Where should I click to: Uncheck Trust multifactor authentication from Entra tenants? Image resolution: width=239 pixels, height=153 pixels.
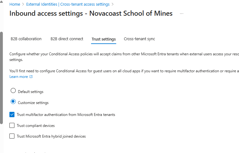(x=12, y=114)
